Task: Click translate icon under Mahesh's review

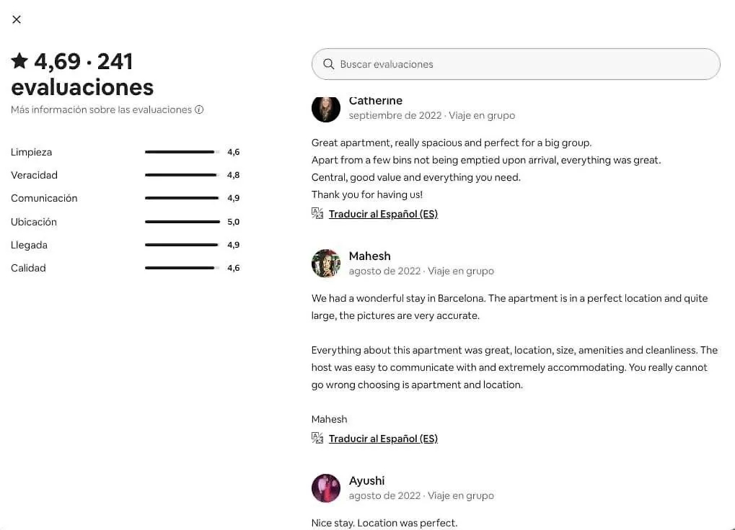Action: click(317, 438)
